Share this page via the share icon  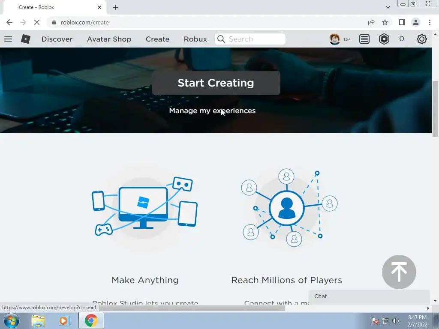click(371, 22)
